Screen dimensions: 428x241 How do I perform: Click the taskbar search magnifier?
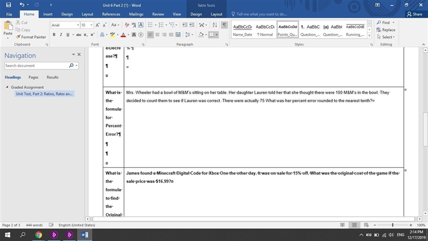coord(23,235)
